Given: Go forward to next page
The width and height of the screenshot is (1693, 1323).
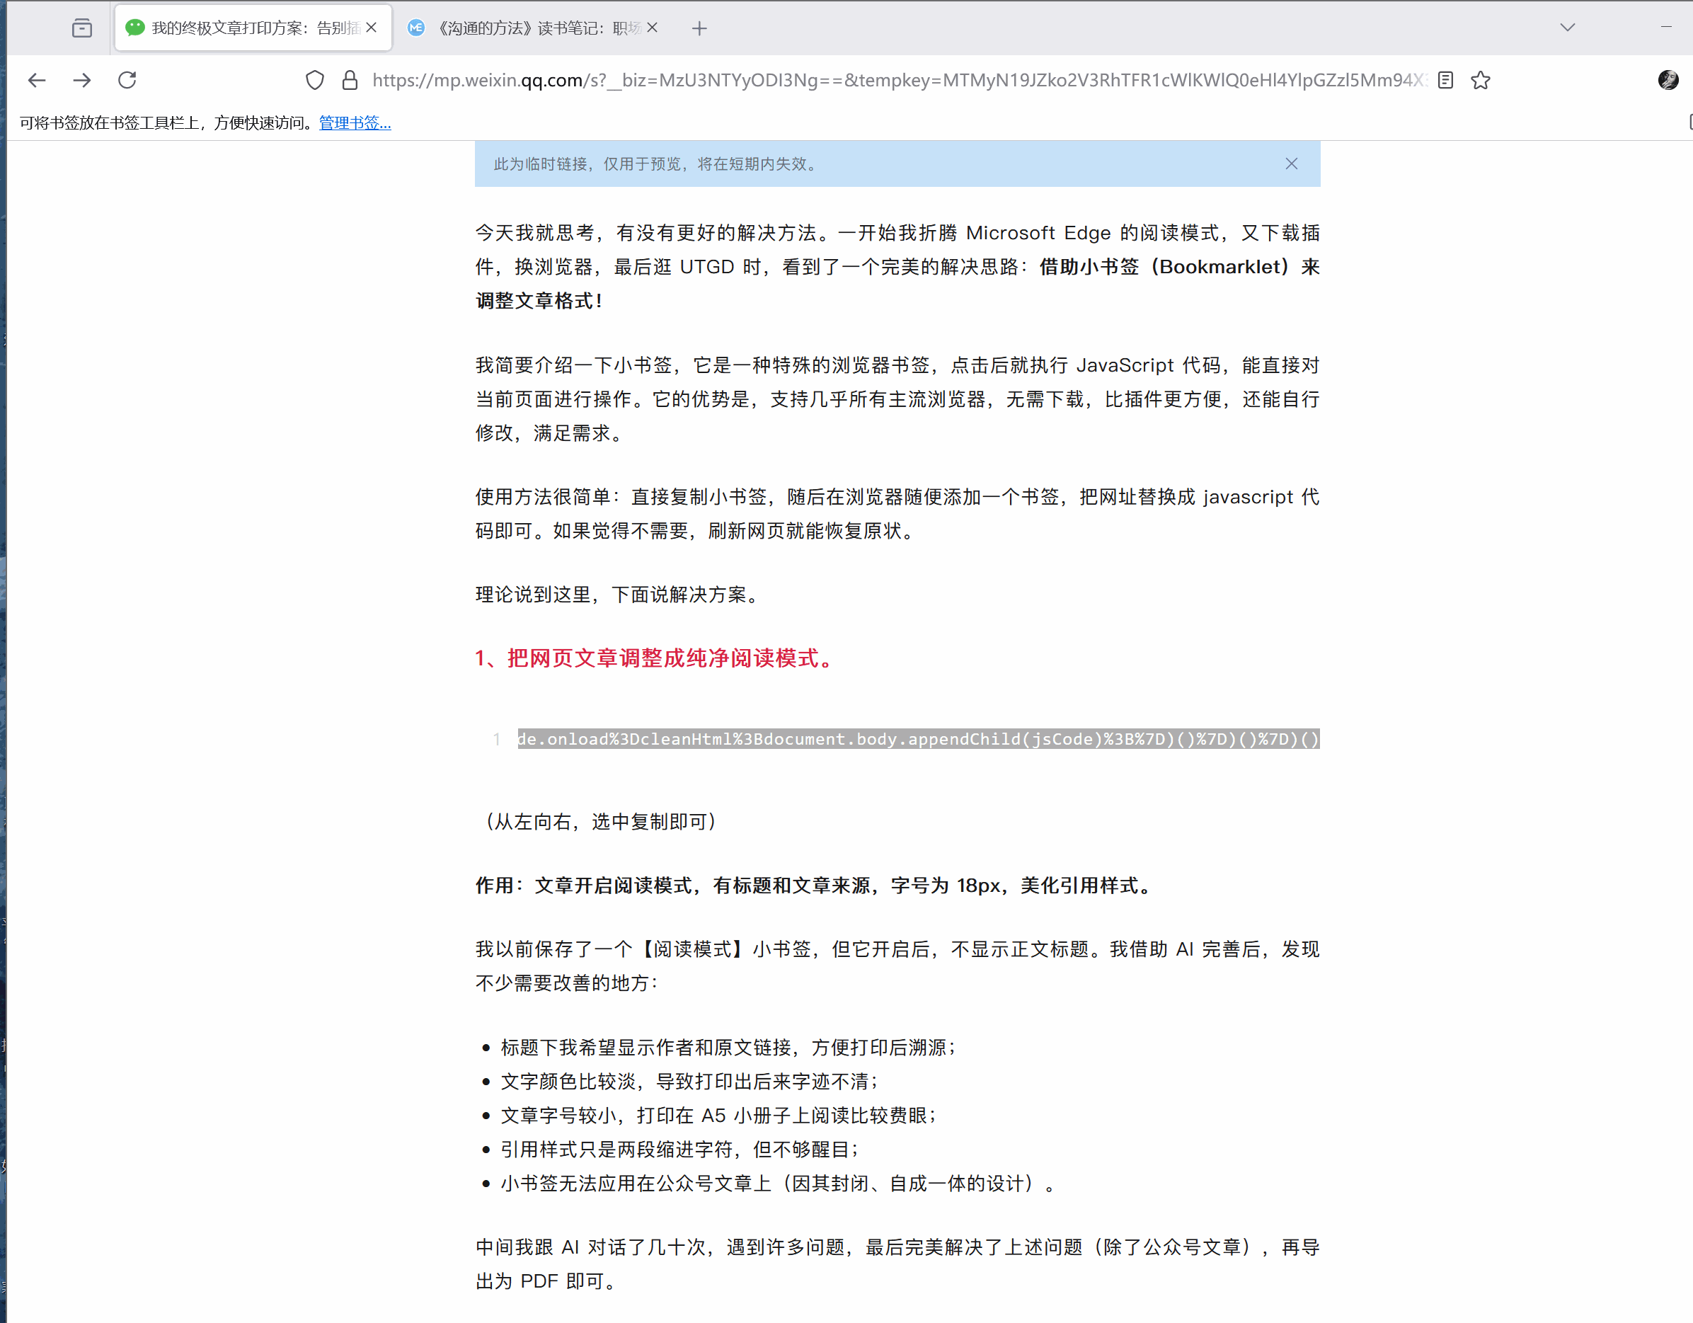Looking at the screenshot, I should 81,80.
